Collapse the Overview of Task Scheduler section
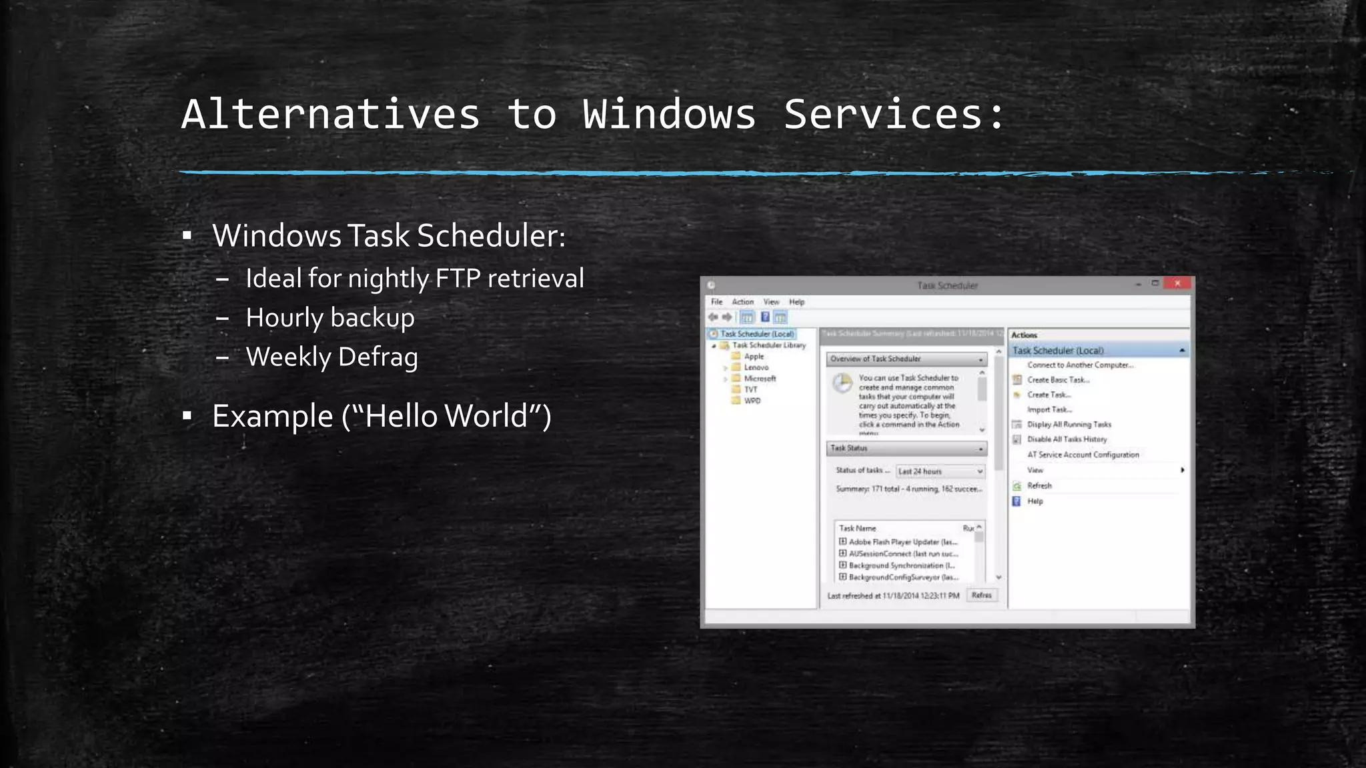Viewport: 1366px width, 768px height. click(981, 359)
